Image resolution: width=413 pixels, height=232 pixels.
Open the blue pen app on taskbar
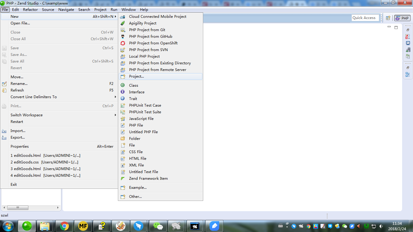pos(214,226)
